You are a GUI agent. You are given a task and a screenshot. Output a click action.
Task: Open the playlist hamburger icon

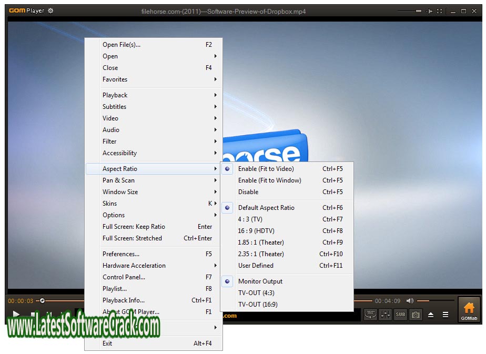445,315
